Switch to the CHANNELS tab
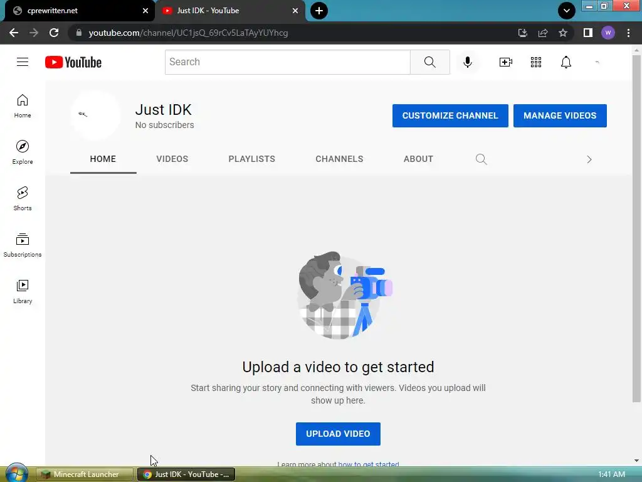Viewport: 642px width, 482px height. tap(339, 159)
